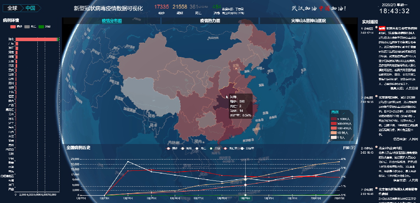Open the 火神山&雷神山医院 tab
Viewport: 420px width, 203px height.
click(309, 21)
